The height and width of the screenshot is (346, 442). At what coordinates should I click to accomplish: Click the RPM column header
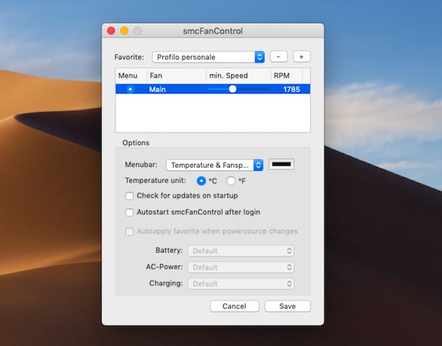[x=287, y=75]
